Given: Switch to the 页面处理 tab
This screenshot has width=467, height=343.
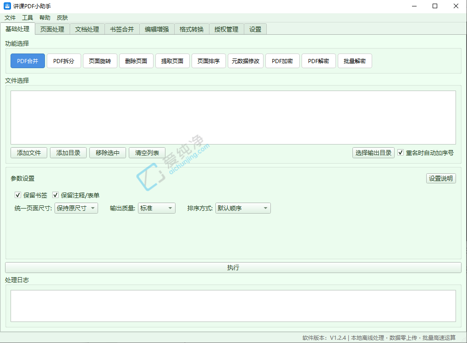Looking at the screenshot, I should tap(52, 29).
